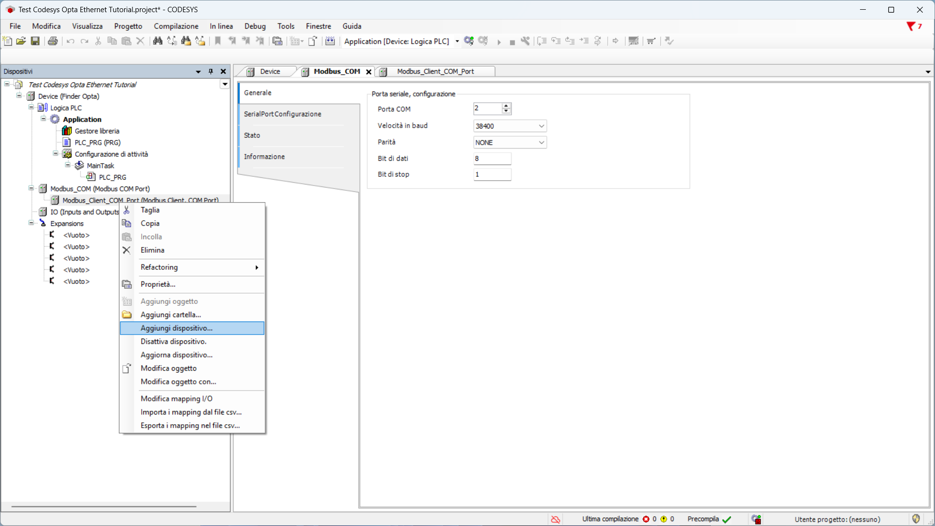Switch to the Modbus_Client_COM_Port tab
The image size is (935, 526).
tap(435, 72)
